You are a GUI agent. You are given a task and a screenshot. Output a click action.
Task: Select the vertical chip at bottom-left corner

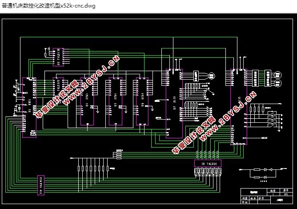(40, 185)
